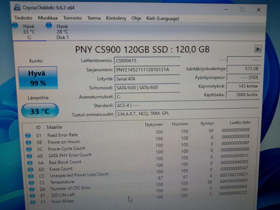Viewport: 280px width, 210px height.
Task: Click the Nykyinen column header
Action: (154, 125)
